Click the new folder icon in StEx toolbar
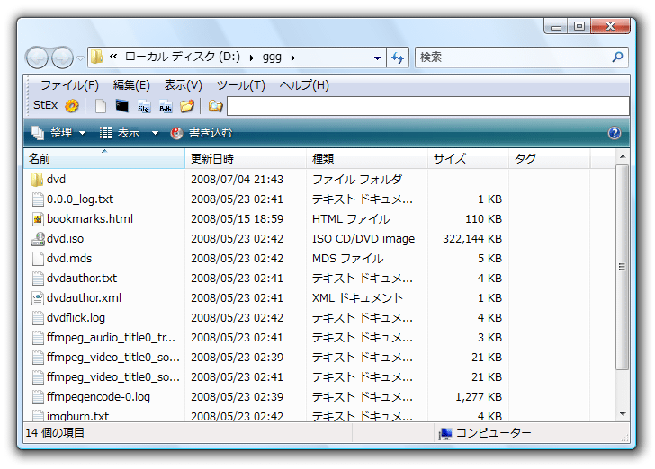Screen dimensions: 655x469 pos(187,106)
